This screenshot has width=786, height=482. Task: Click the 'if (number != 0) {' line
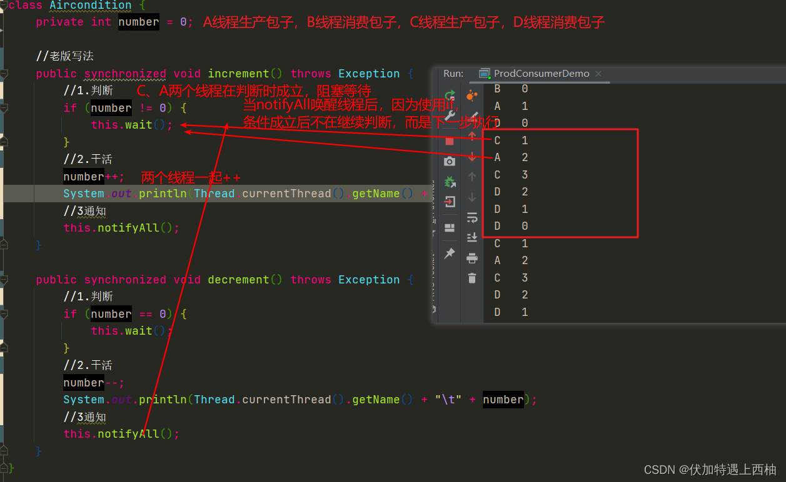pyautogui.click(x=125, y=108)
